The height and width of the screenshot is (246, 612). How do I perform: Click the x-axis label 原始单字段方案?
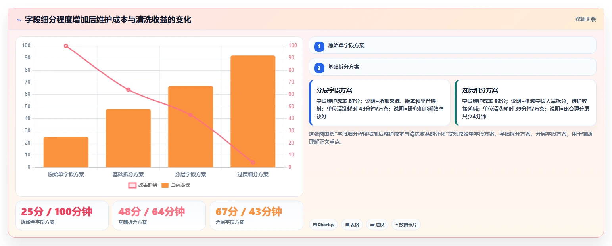click(66, 174)
